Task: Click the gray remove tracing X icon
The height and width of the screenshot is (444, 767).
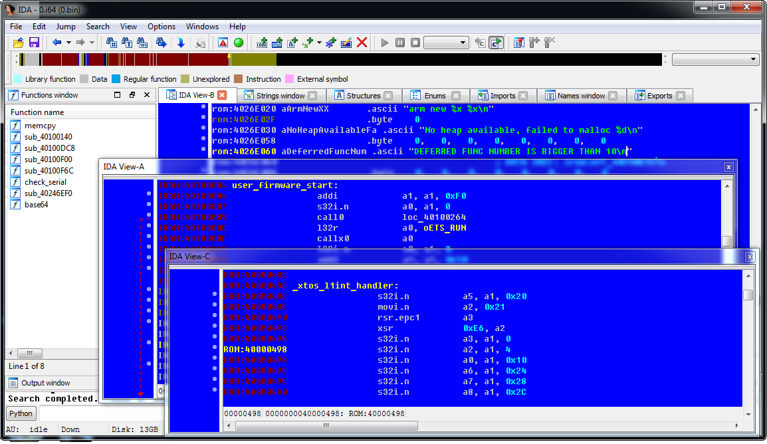Action: (x=550, y=43)
